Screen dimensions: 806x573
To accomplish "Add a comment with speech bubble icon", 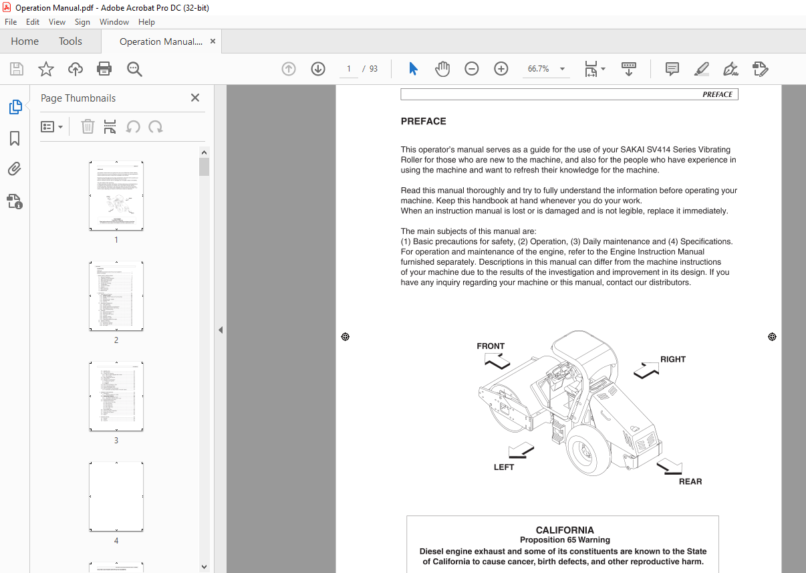I will click(x=672, y=69).
